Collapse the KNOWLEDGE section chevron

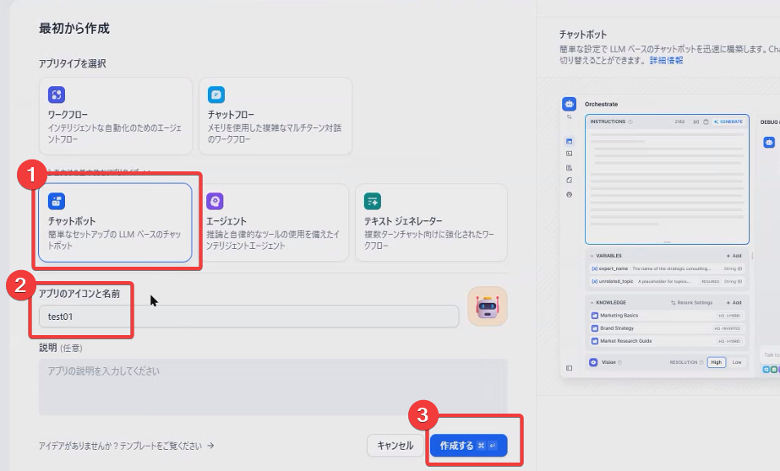point(592,302)
